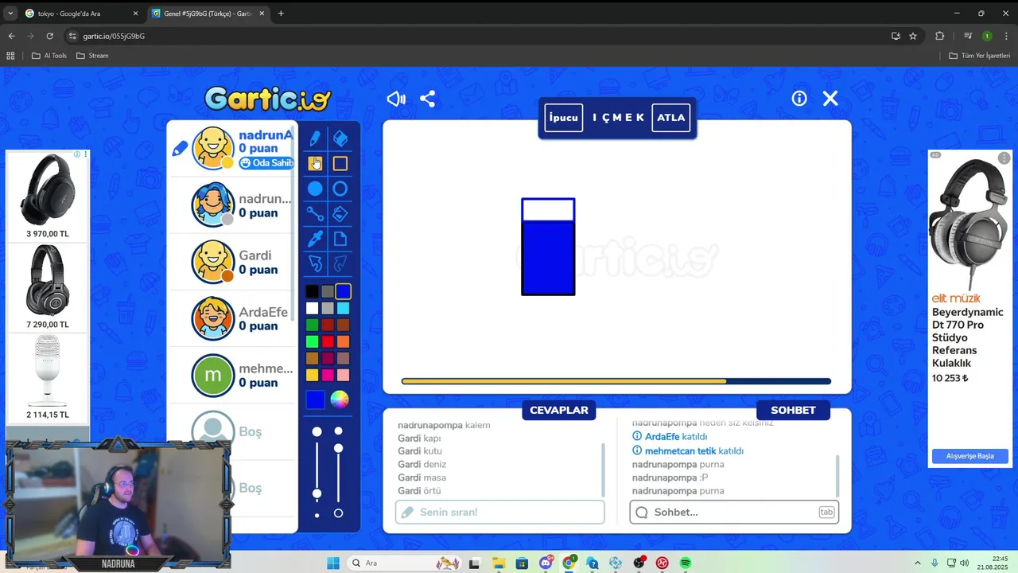Open Tüm Yer İşaretleri bookmarks folder
The width and height of the screenshot is (1018, 573).
pyautogui.click(x=980, y=56)
